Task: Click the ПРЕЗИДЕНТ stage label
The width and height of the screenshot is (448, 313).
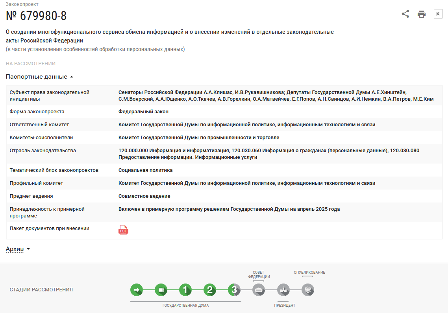Action: click(285, 305)
